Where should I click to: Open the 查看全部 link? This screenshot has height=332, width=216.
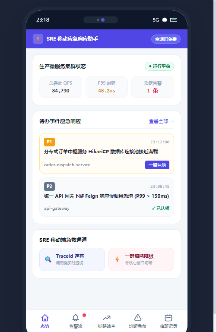(162, 121)
